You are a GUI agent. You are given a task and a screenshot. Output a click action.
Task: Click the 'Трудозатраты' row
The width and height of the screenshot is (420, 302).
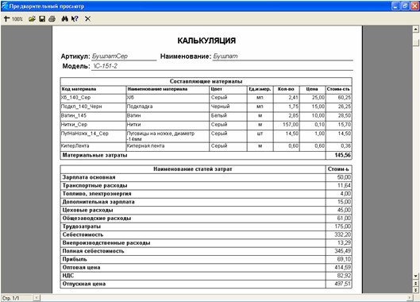click(206, 226)
